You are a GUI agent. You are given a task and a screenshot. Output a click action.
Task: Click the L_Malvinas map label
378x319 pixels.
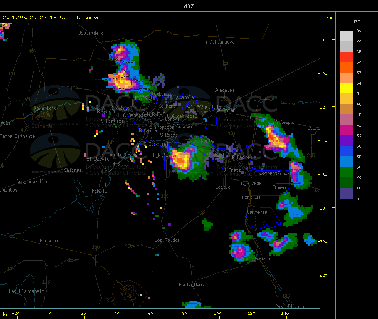tap(165, 156)
